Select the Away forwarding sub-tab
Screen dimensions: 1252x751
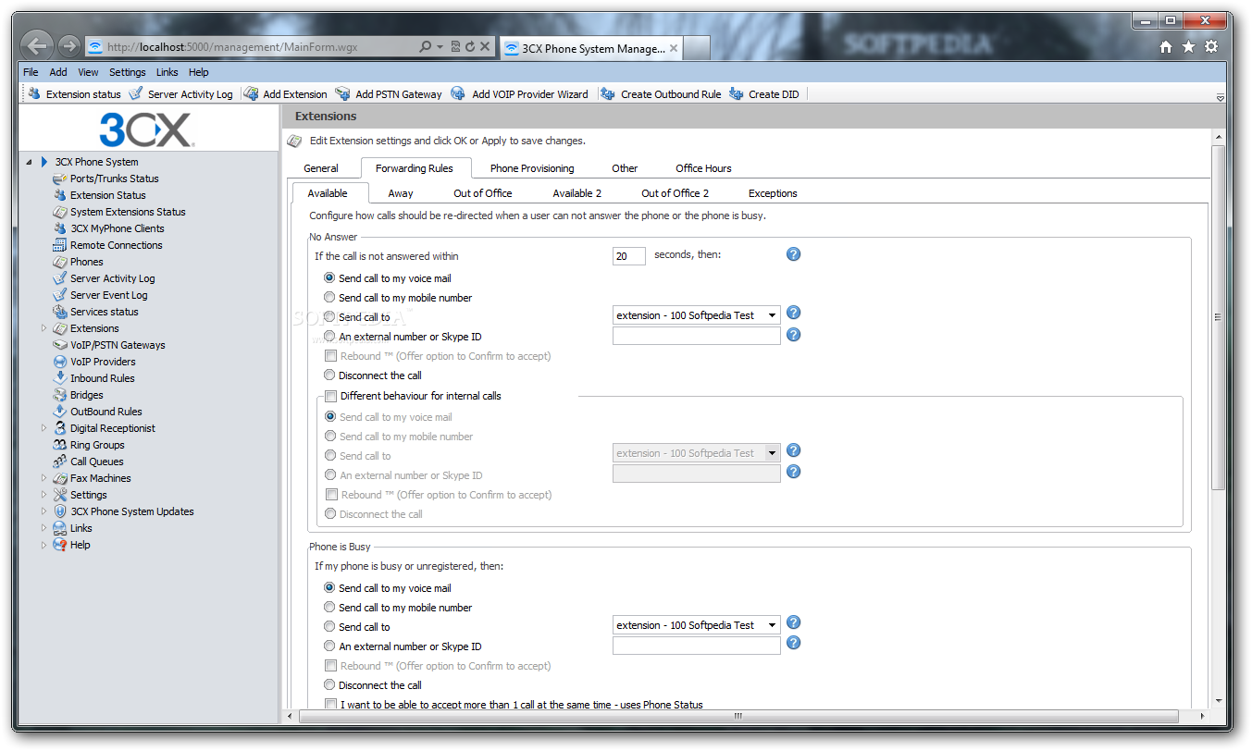[x=401, y=193]
